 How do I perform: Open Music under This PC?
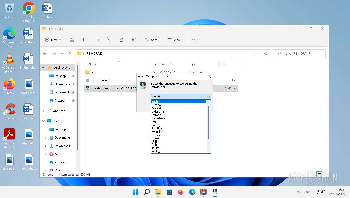tap(59, 154)
